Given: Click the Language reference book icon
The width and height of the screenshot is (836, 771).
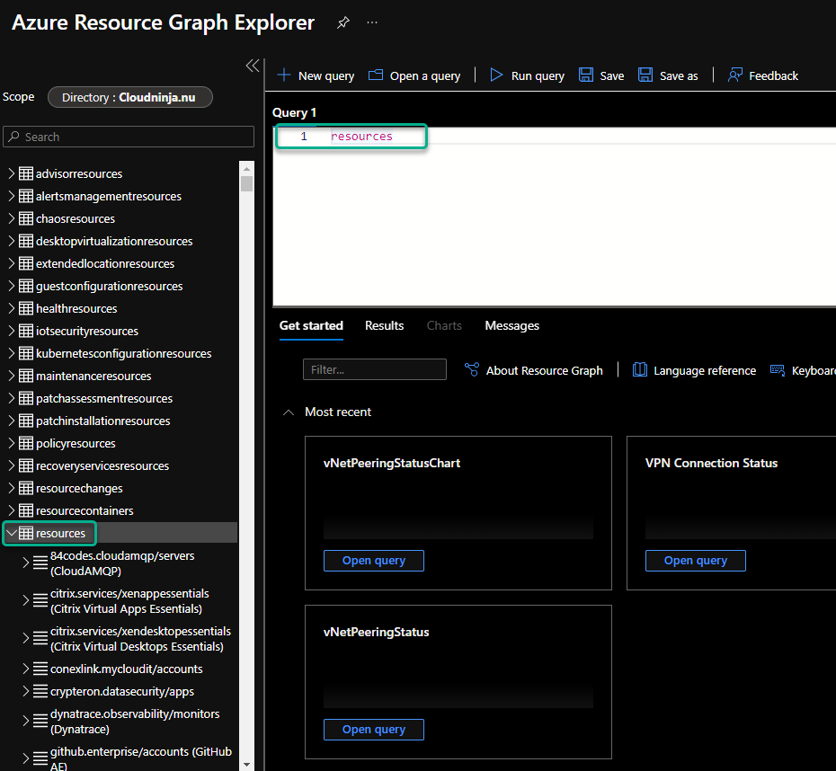Looking at the screenshot, I should coord(640,369).
